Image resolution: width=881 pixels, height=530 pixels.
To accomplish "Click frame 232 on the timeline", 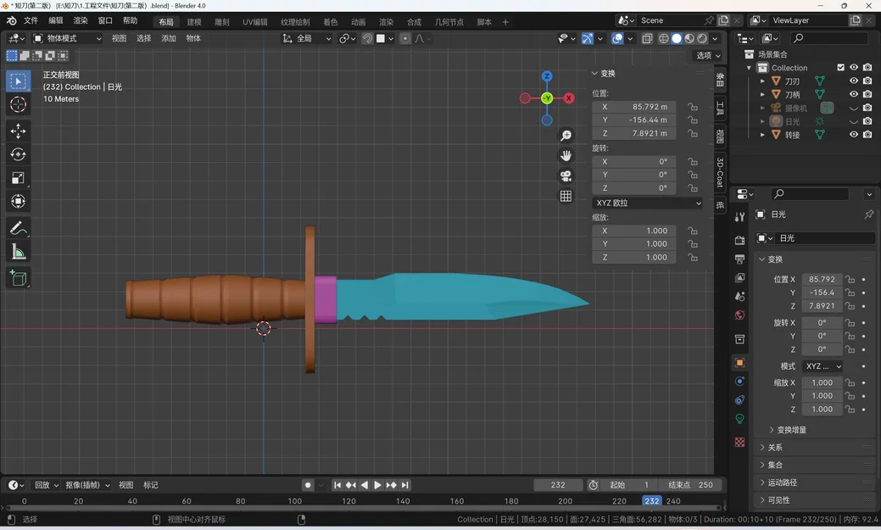I will coord(651,501).
